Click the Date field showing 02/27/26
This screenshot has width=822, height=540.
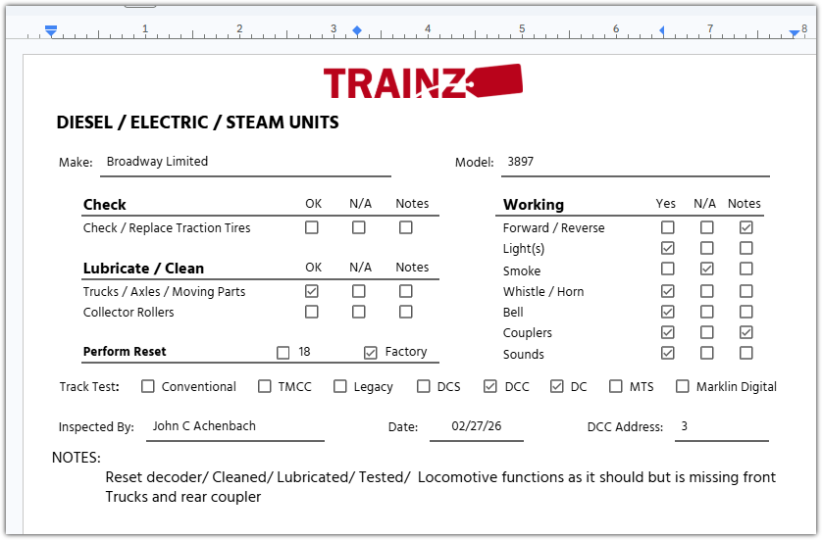pyautogui.click(x=477, y=426)
